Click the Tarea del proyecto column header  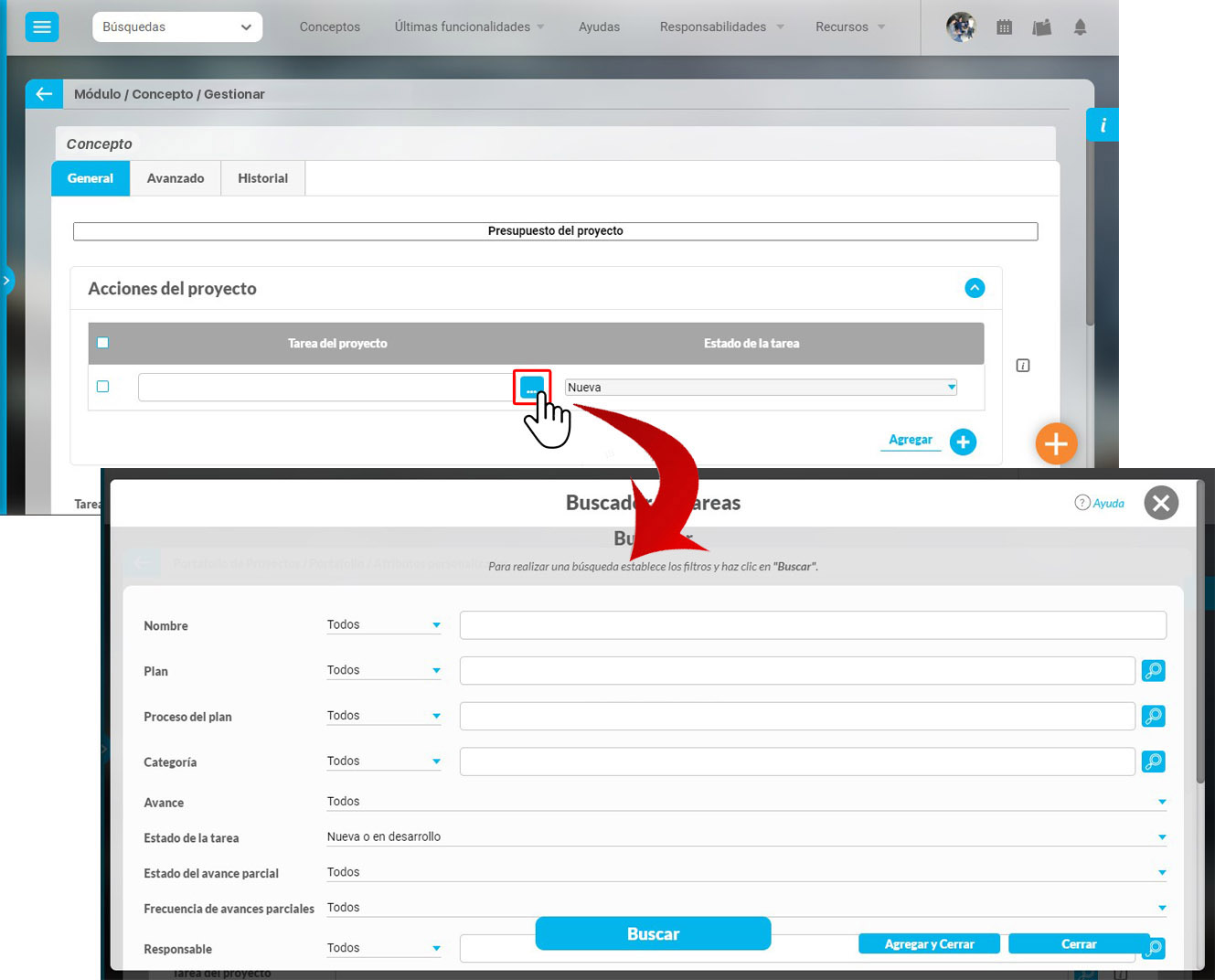(x=337, y=344)
